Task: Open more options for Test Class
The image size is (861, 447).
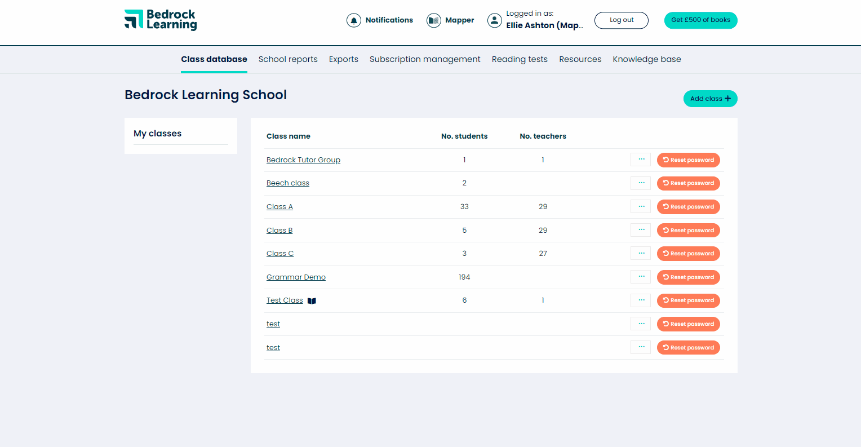Action: click(x=641, y=300)
